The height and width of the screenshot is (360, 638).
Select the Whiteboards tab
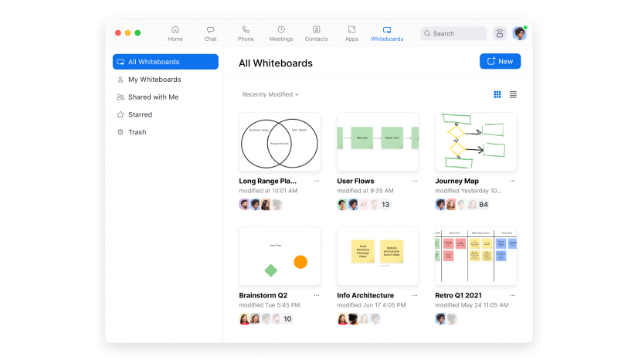pos(387,34)
